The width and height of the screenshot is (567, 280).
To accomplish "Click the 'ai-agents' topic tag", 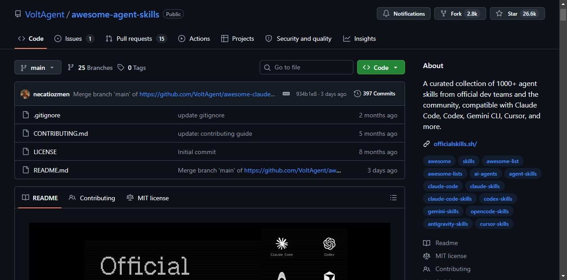I will coord(486,174).
